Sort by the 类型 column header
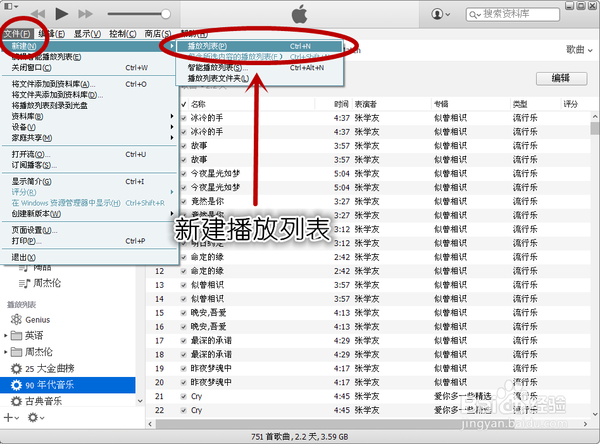Screen dimensions: 600x444 click(535, 104)
